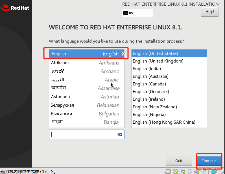Select Belarusian language row

(x=86, y=105)
